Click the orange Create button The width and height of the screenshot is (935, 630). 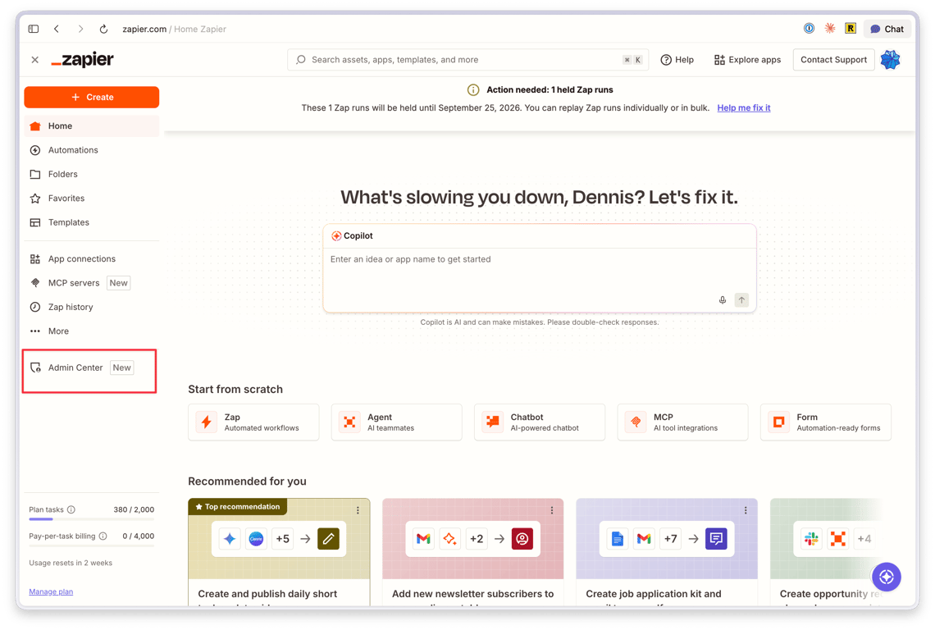pos(92,98)
